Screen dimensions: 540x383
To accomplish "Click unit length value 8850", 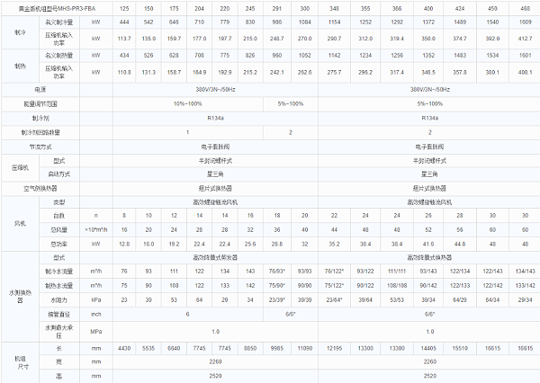I will click(250, 348).
